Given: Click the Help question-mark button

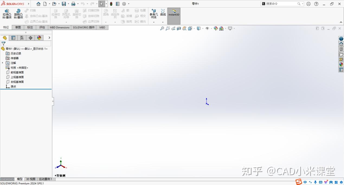Looking at the screenshot, I should [x=316, y=4].
